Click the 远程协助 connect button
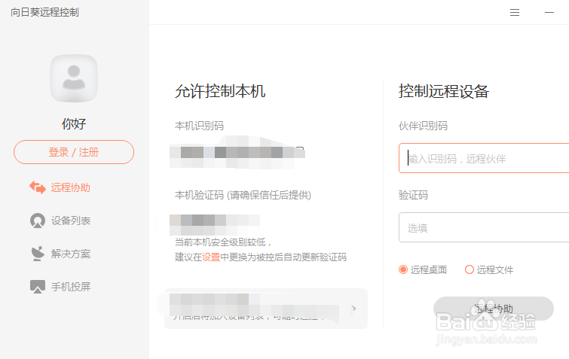This screenshot has height=359, width=569. point(494,309)
